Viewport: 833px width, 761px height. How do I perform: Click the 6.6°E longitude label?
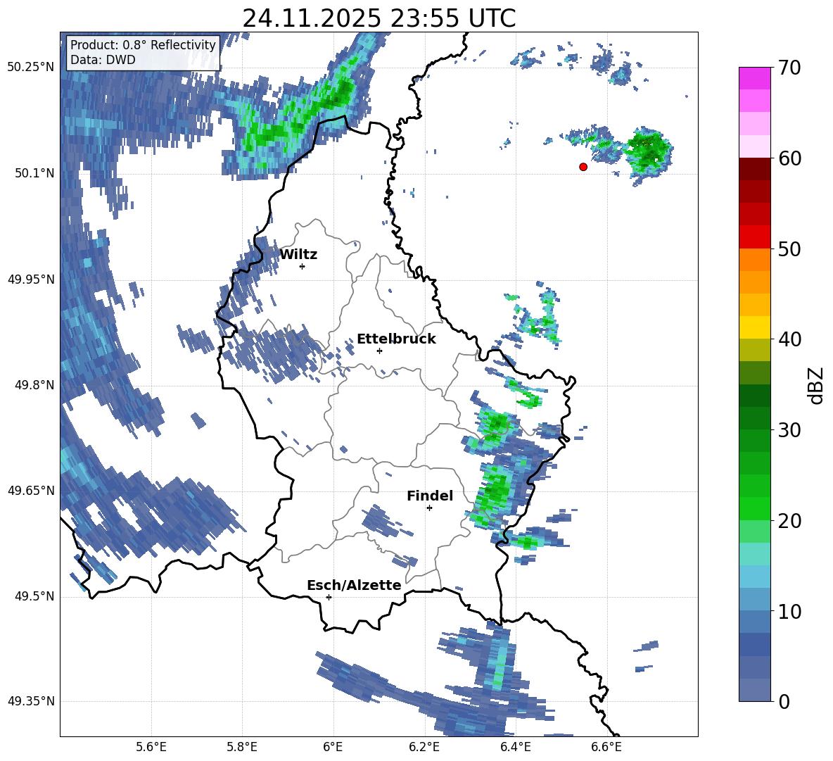[606, 747]
